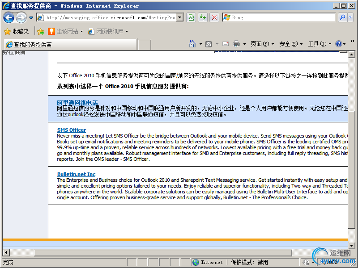Click the vertical scrollbar down arrow

(351, 245)
